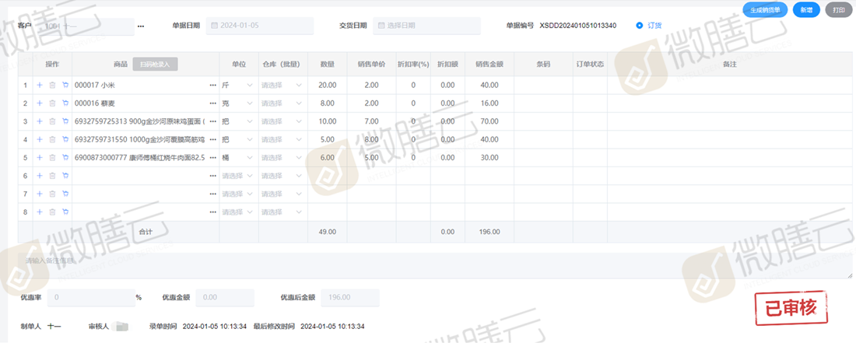The image size is (856, 343).
Task: Click the shopping cart icon in row 6
Action: [65, 176]
